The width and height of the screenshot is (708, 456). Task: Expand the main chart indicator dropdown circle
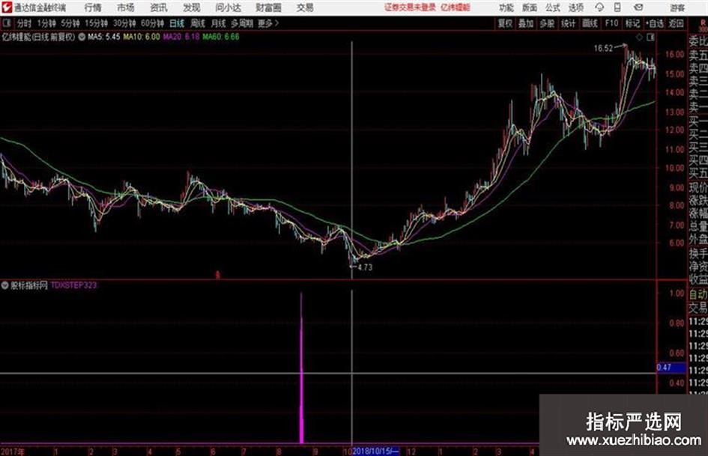(82, 37)
